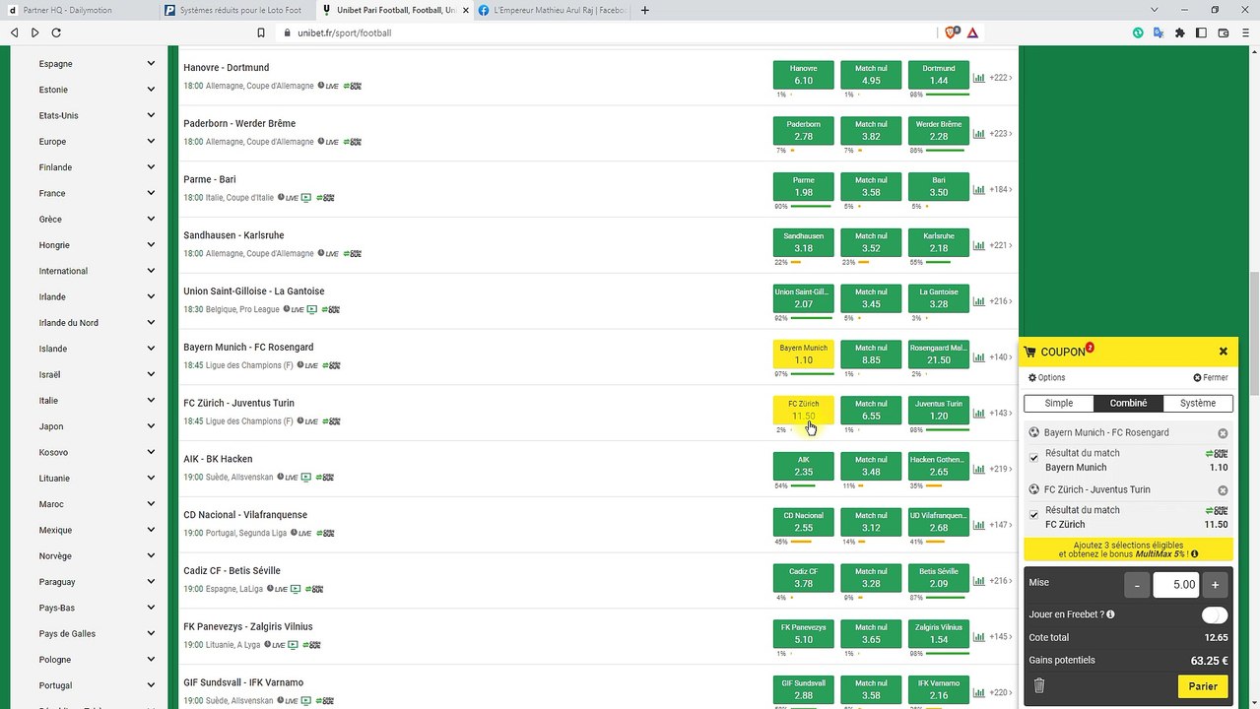Open GIF Sundsvall - IFK Varnamo match

243,682
